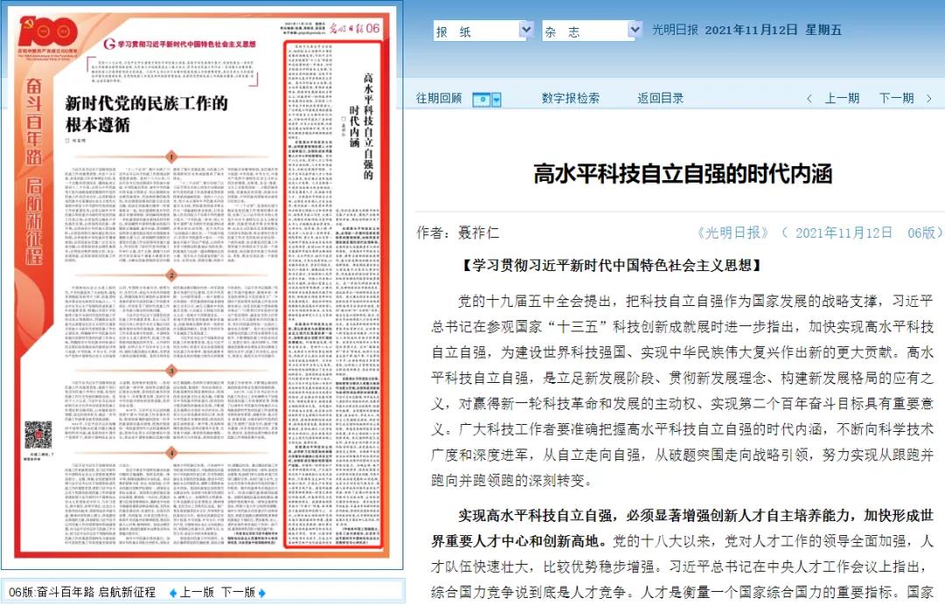Go to previous page 上一版

pyautogui.click(x=197, y=593)
